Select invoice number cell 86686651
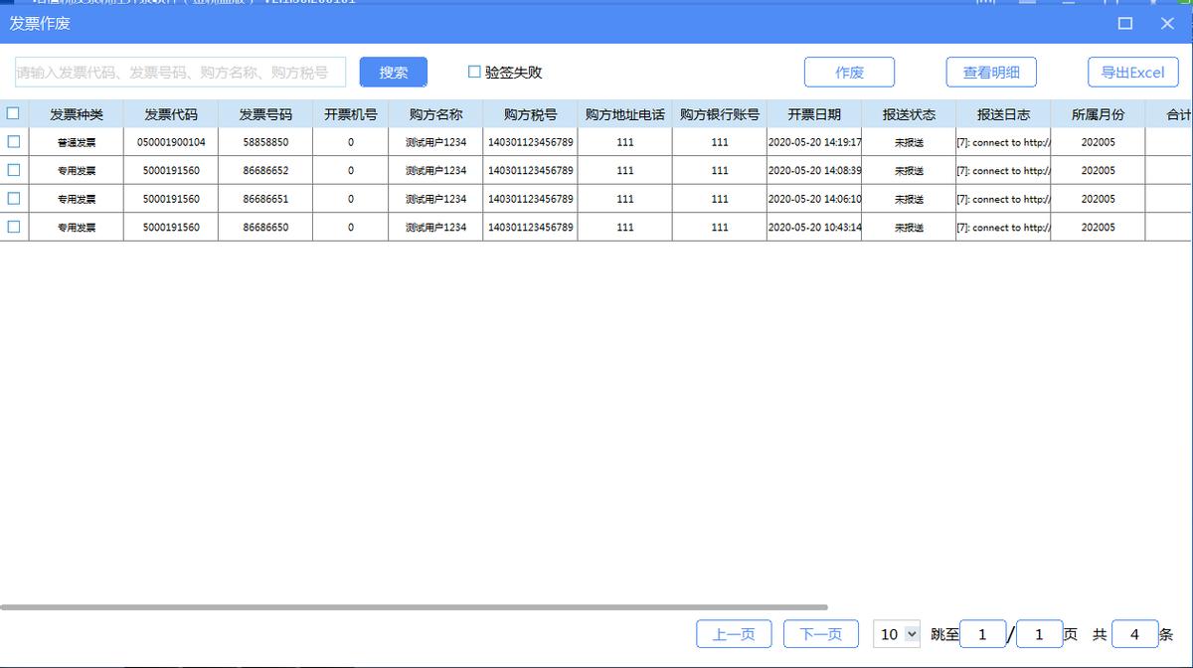The image size is (1193, 668). [x=265, y=199]
